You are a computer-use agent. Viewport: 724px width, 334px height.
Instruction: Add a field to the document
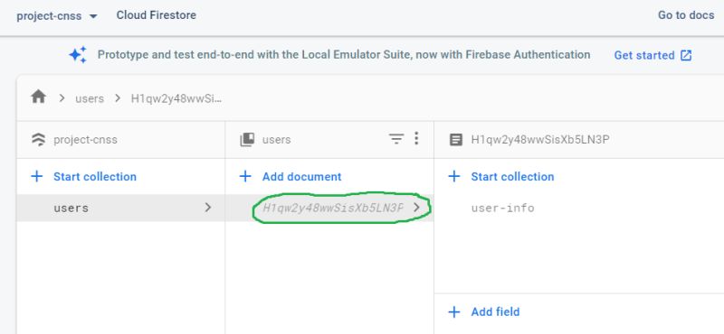pyautogui.click(x=495, y=312)
